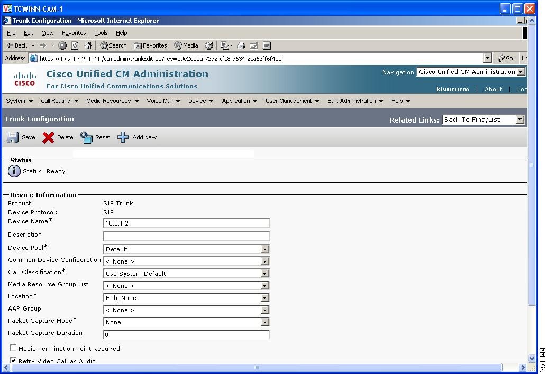Viewport: 548px width, 374px height.
Task: Click the Mail toolbar icon
Action: tap(226, 45)
